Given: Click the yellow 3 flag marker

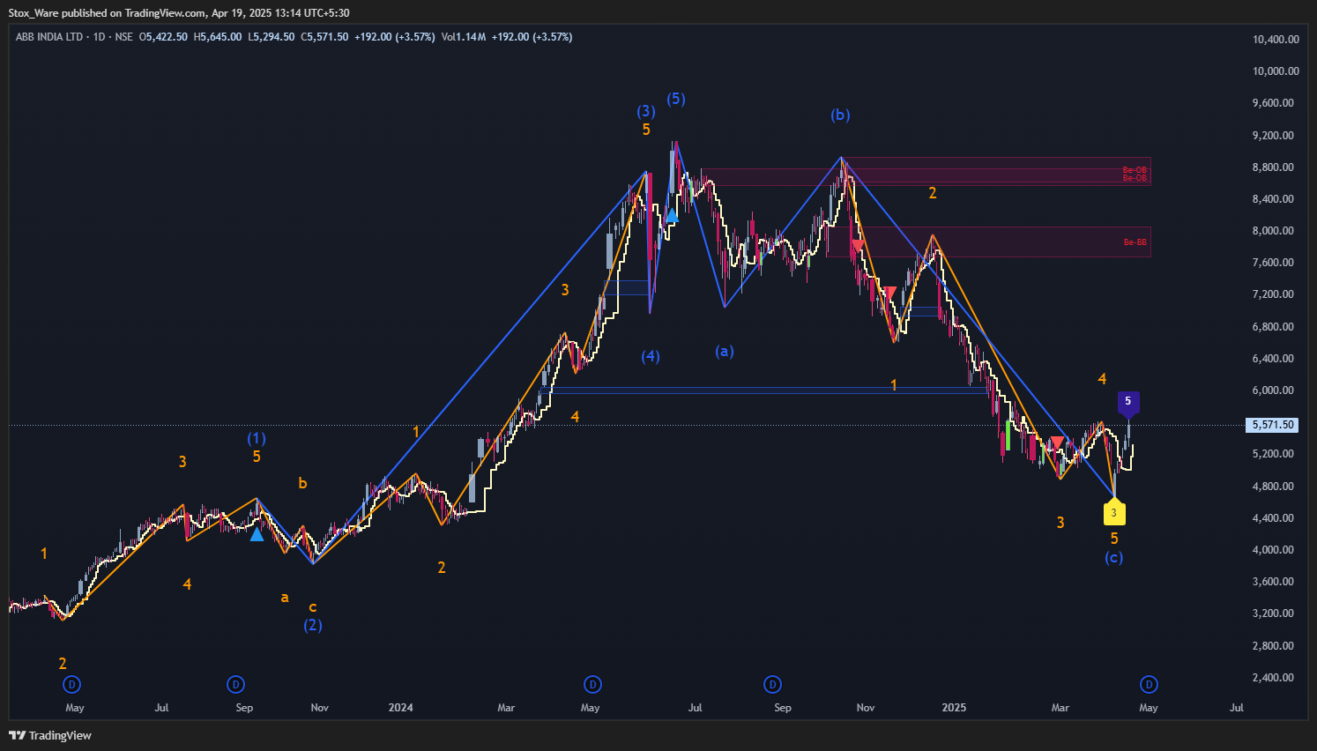Looking at the screenshot, I should pyautogui.click(x=1114, y=511).
